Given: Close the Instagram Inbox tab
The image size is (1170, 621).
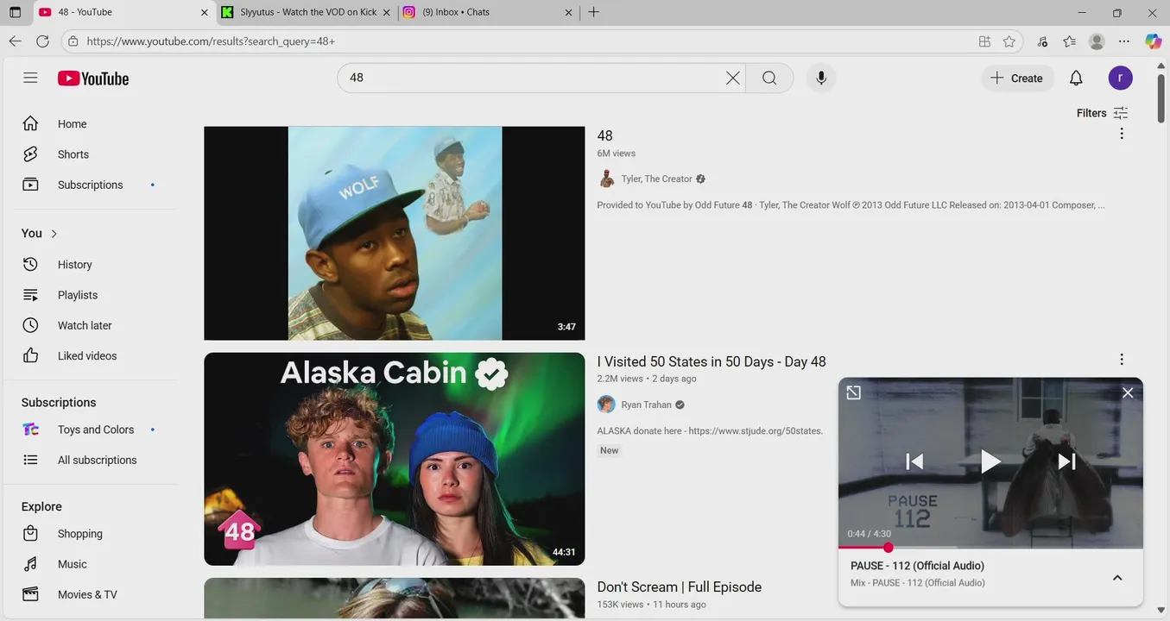Looking at the screenshot, I should pyautogui.click(x=568, y=12).
